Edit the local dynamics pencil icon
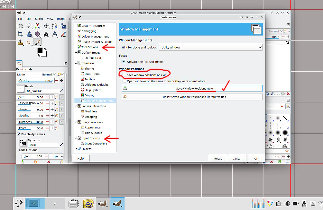 [x=61, y=145]
